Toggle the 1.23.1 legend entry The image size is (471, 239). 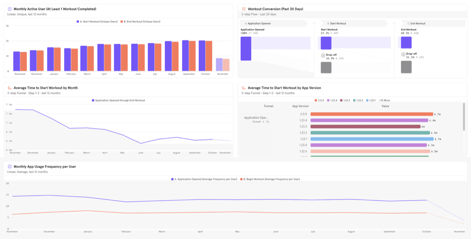click(371, 100)
